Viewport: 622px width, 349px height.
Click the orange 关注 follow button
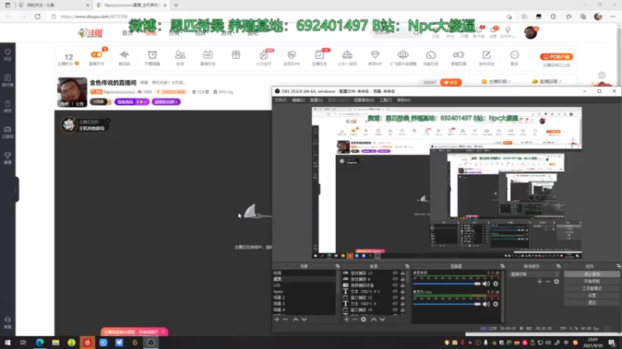point(451,82)
